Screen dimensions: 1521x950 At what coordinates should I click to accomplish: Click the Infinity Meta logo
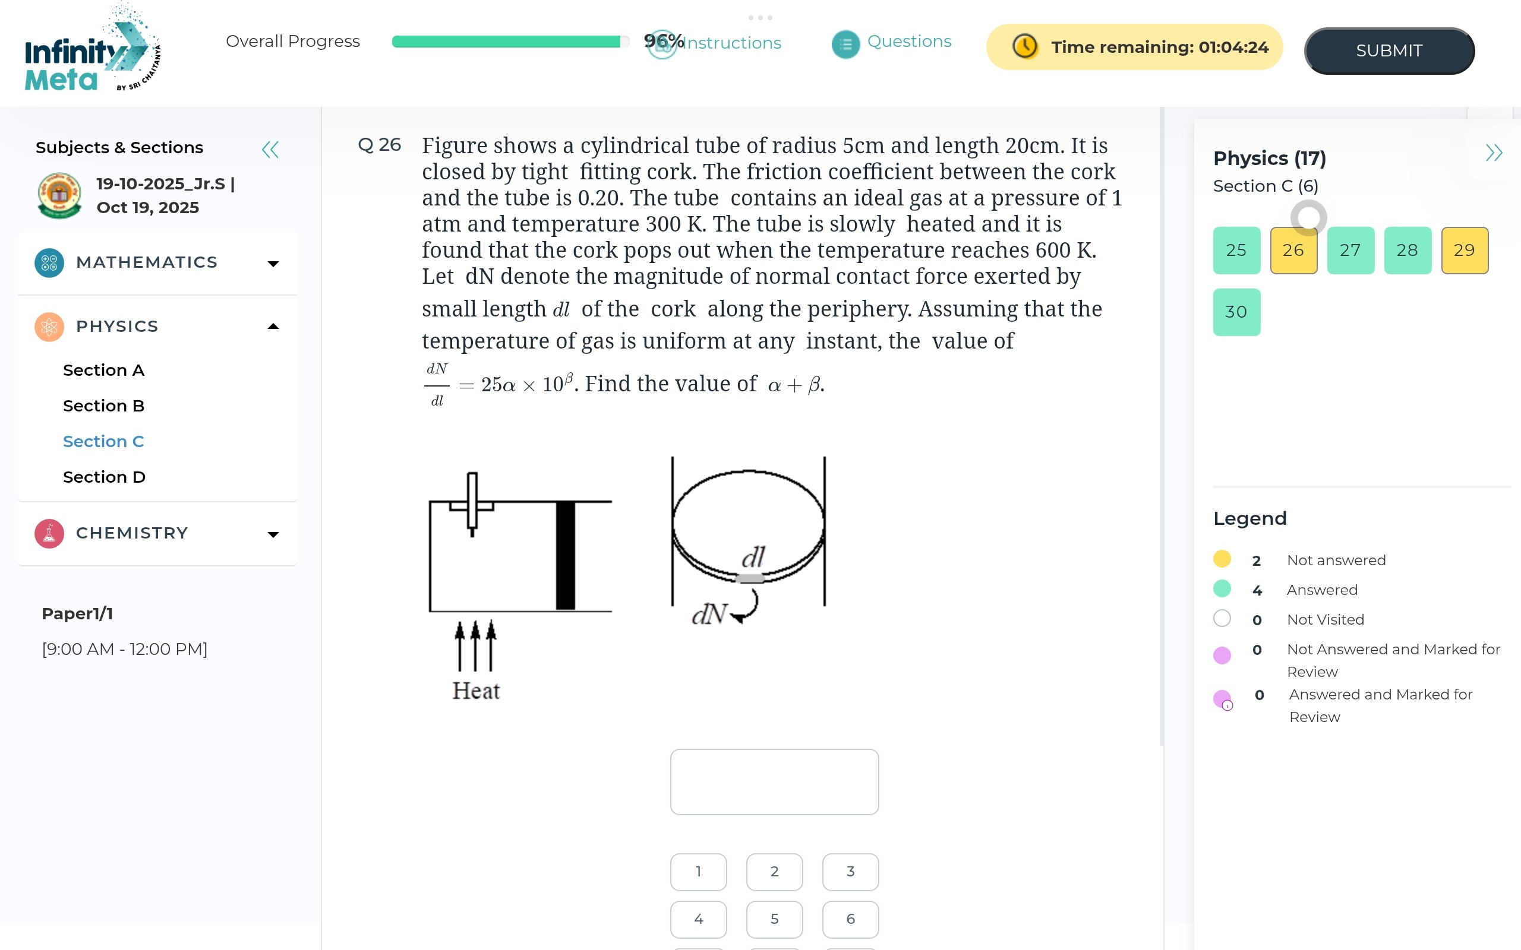(x=91, y=50)
